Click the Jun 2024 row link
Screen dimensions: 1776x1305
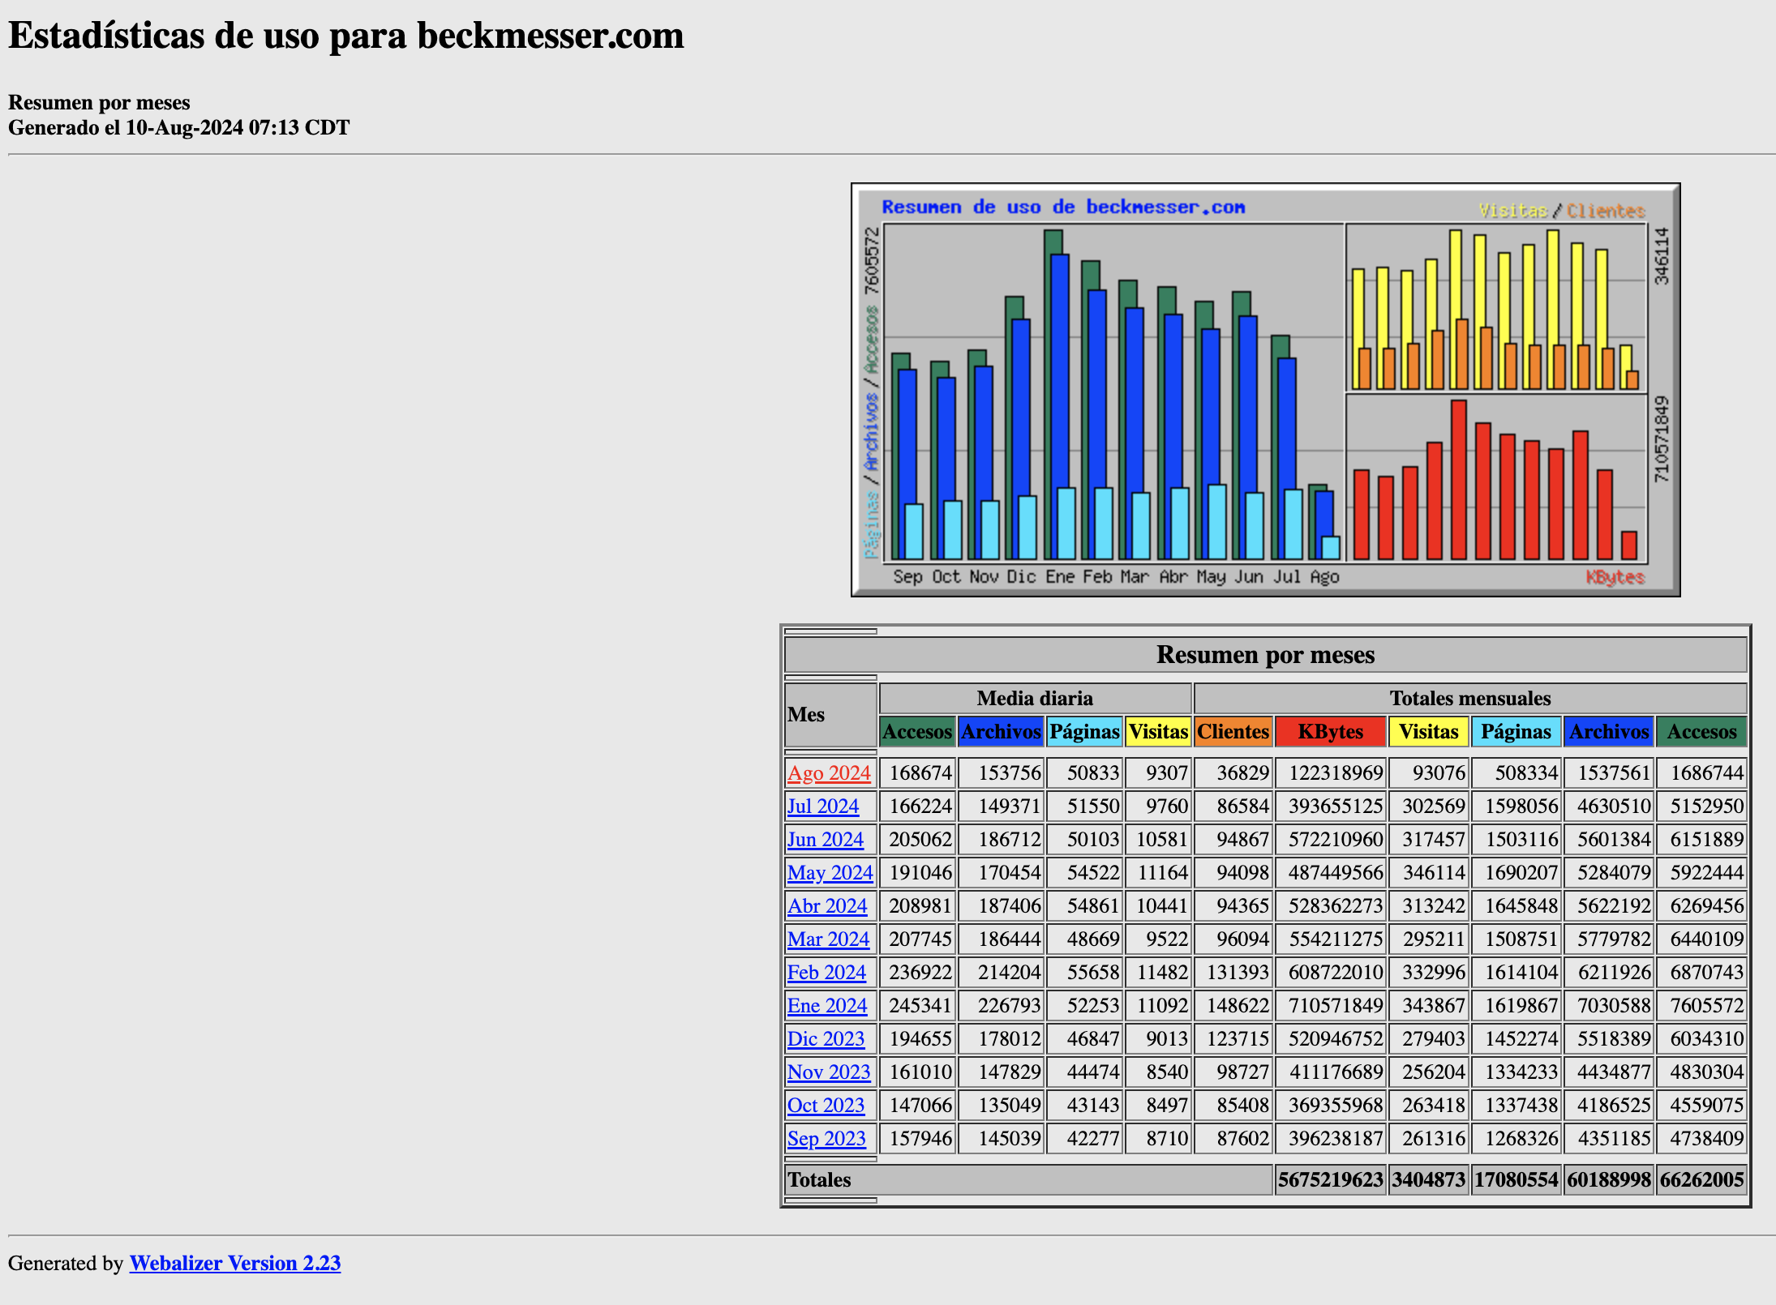coord(825,838)
